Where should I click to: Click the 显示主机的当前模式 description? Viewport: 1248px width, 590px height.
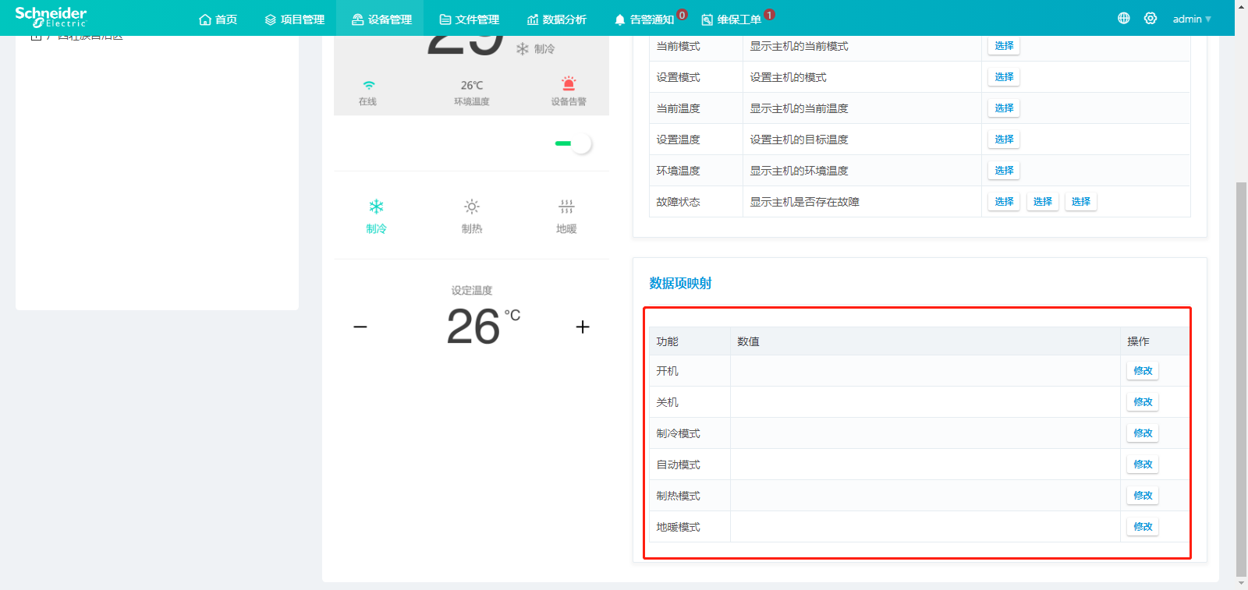click(799, 46)
